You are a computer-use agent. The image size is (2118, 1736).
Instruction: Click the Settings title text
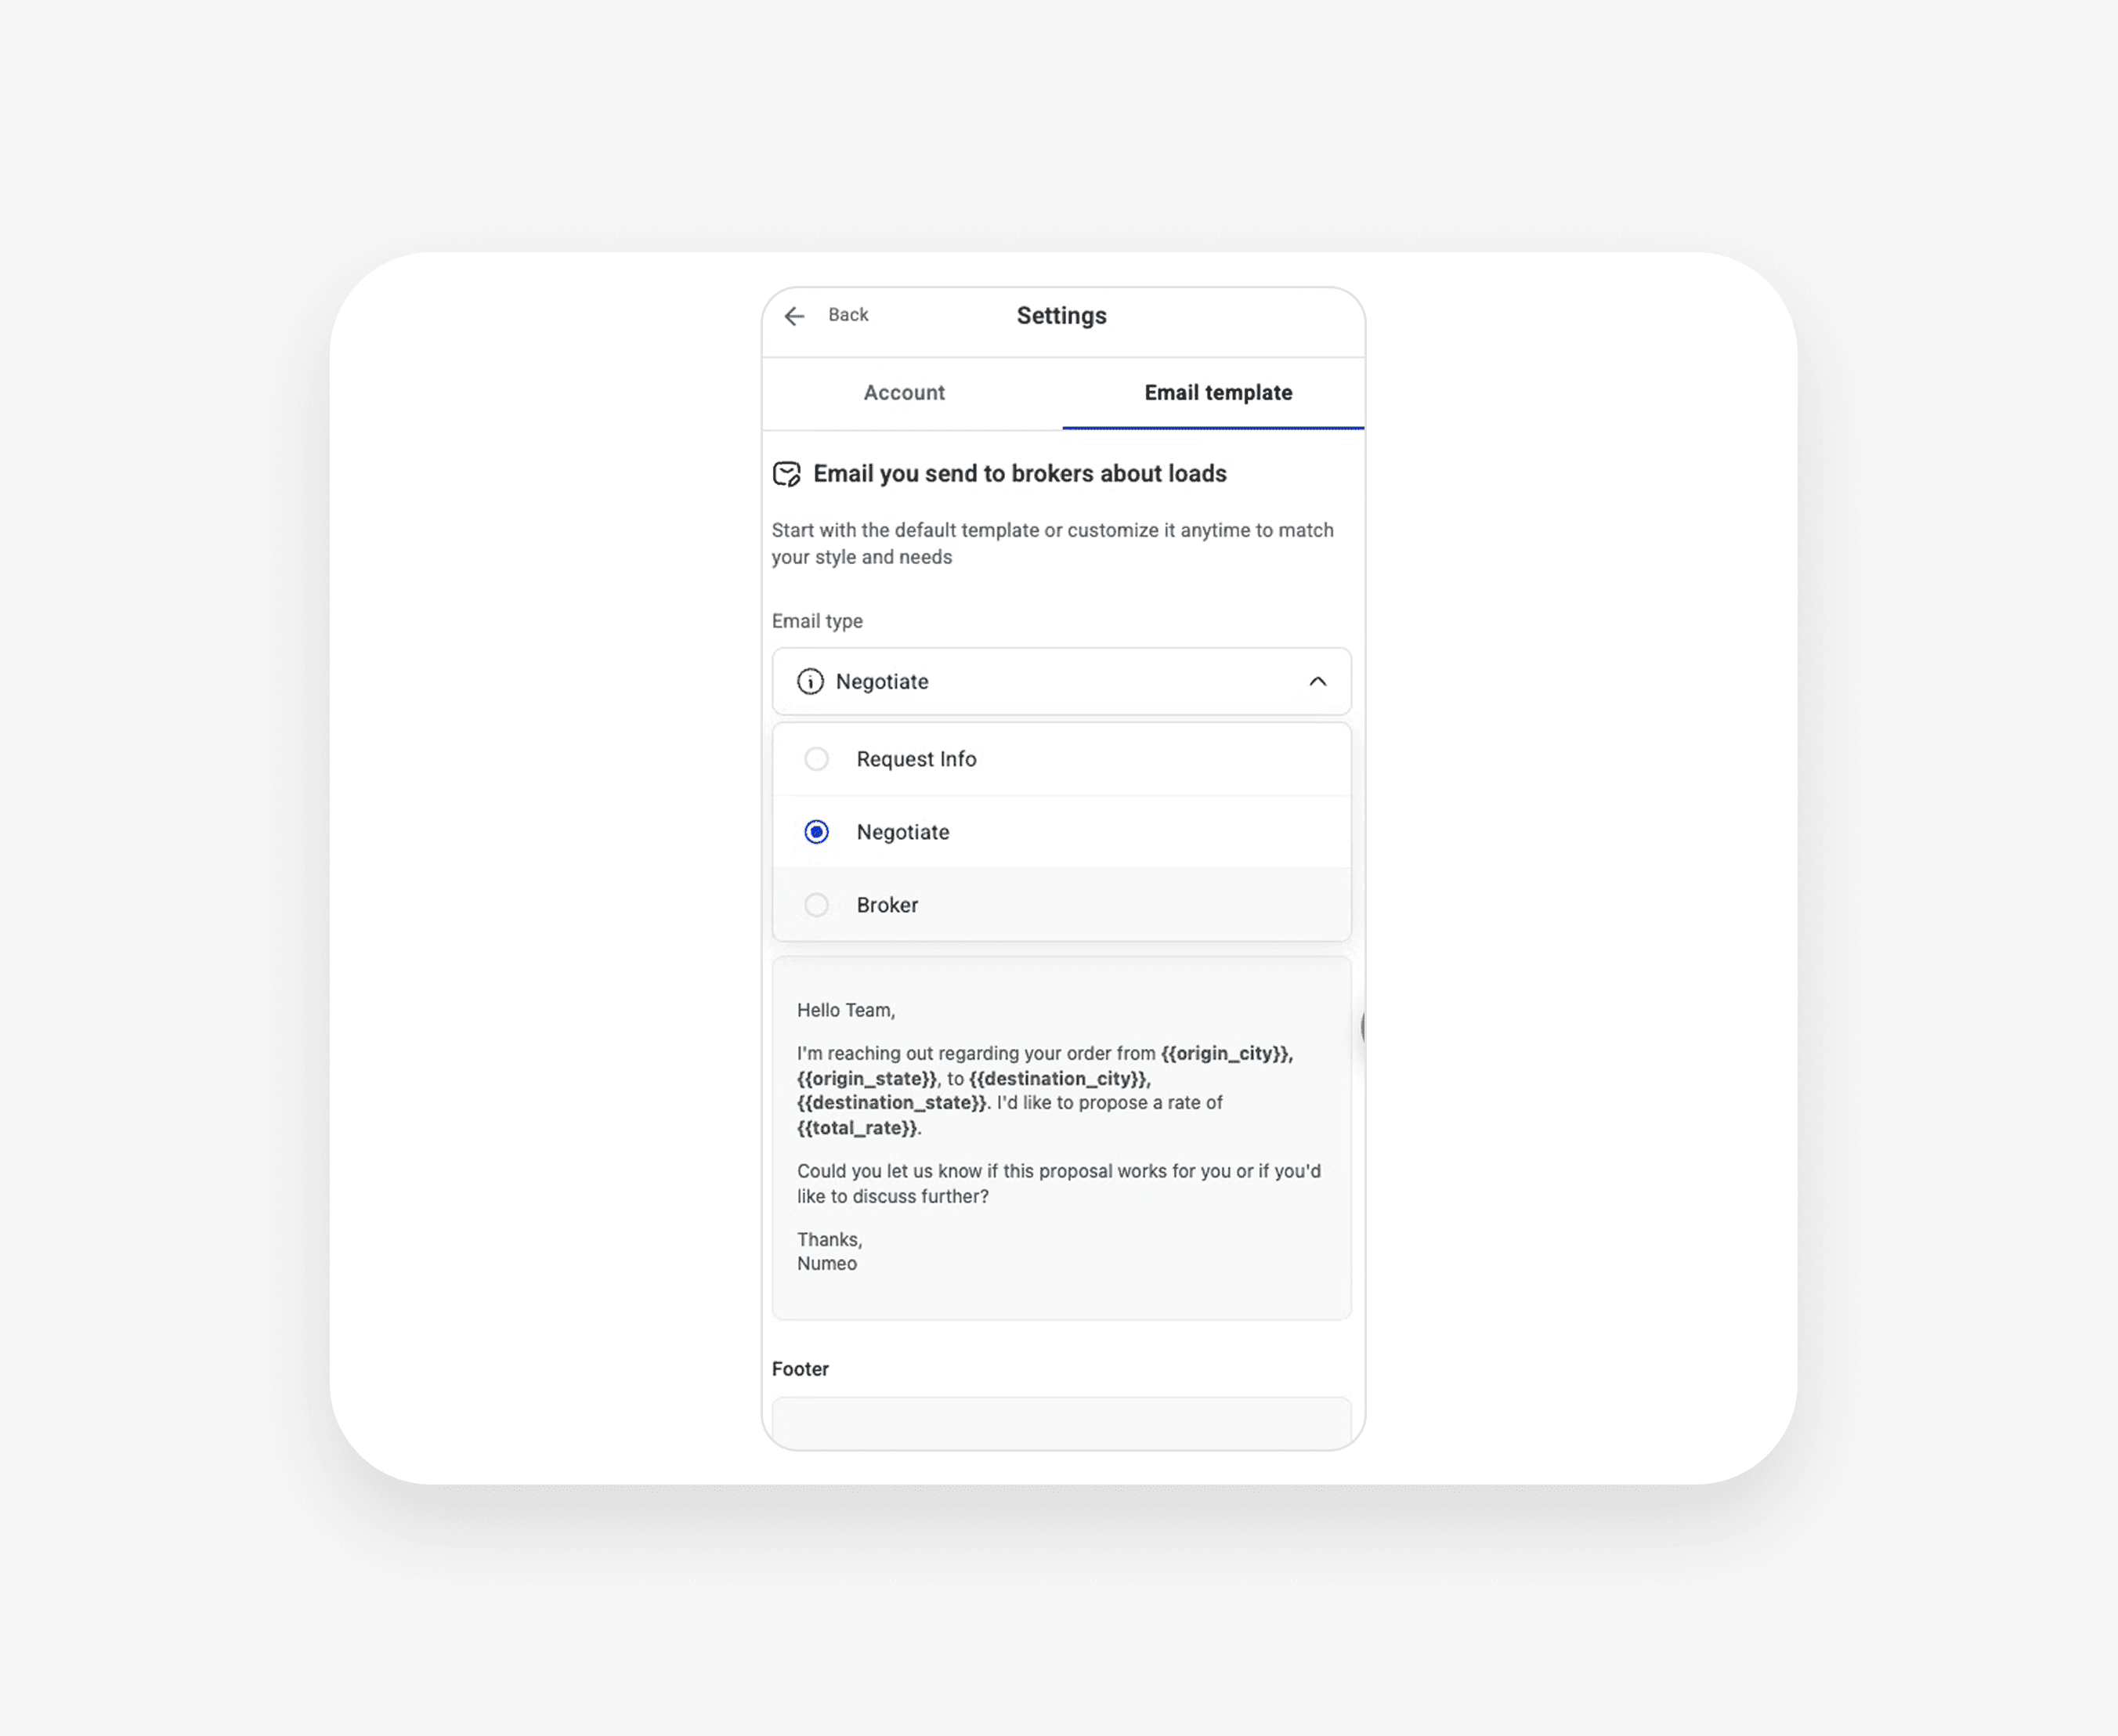coord(1060,315)
